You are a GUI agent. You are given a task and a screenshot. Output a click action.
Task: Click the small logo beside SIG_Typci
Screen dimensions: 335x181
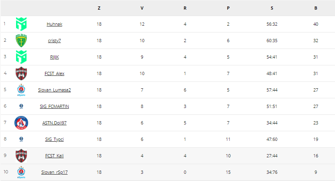click(x=21, y=139)
